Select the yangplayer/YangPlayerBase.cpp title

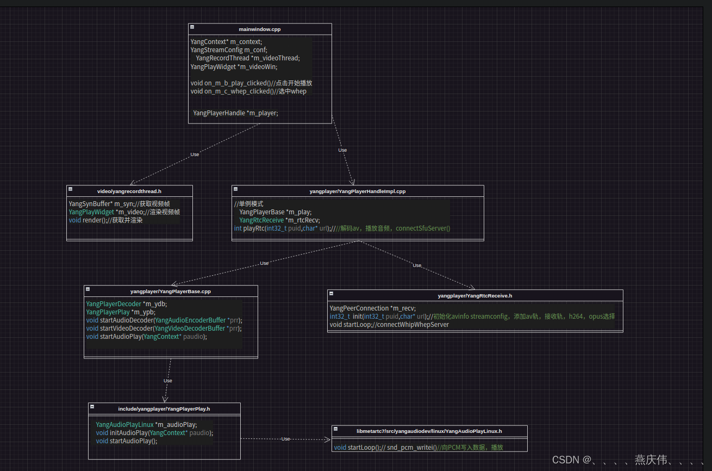(171, 292)
